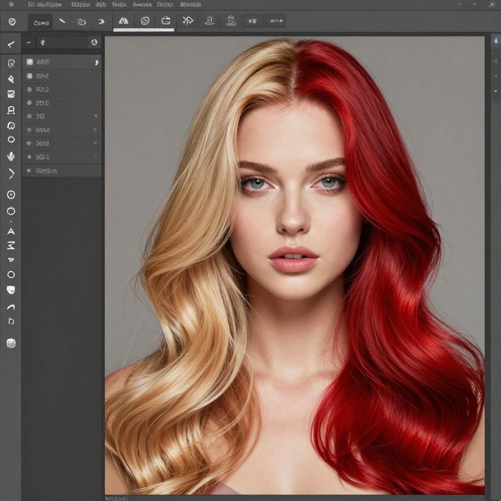Open the last menu in the menu bar
Viewport: 501px width, 501px height.
click(x=190, y=4)
